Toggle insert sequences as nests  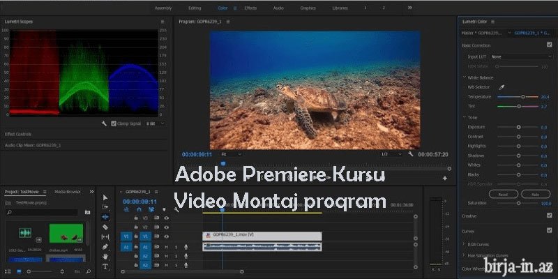pyautogui.click(x=126, y=210)
